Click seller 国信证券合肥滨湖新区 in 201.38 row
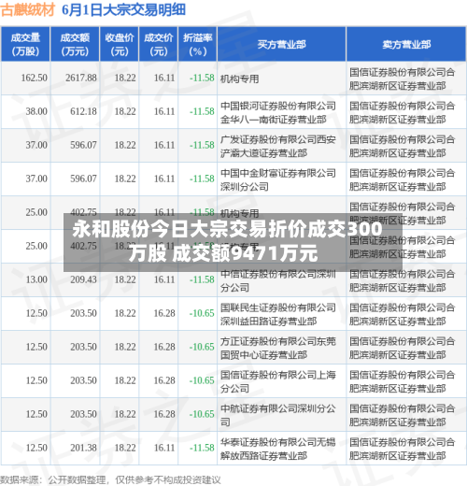Image resolution: width=467 pixels, height=486 pixels. pyautogui.click(x=402, y=449)
